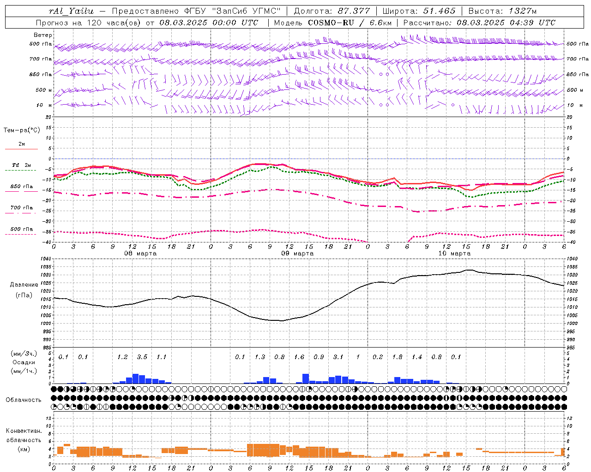
Task: Select the 'Td 2м' dew point legend entry
Action: click(x=22, y=165)
